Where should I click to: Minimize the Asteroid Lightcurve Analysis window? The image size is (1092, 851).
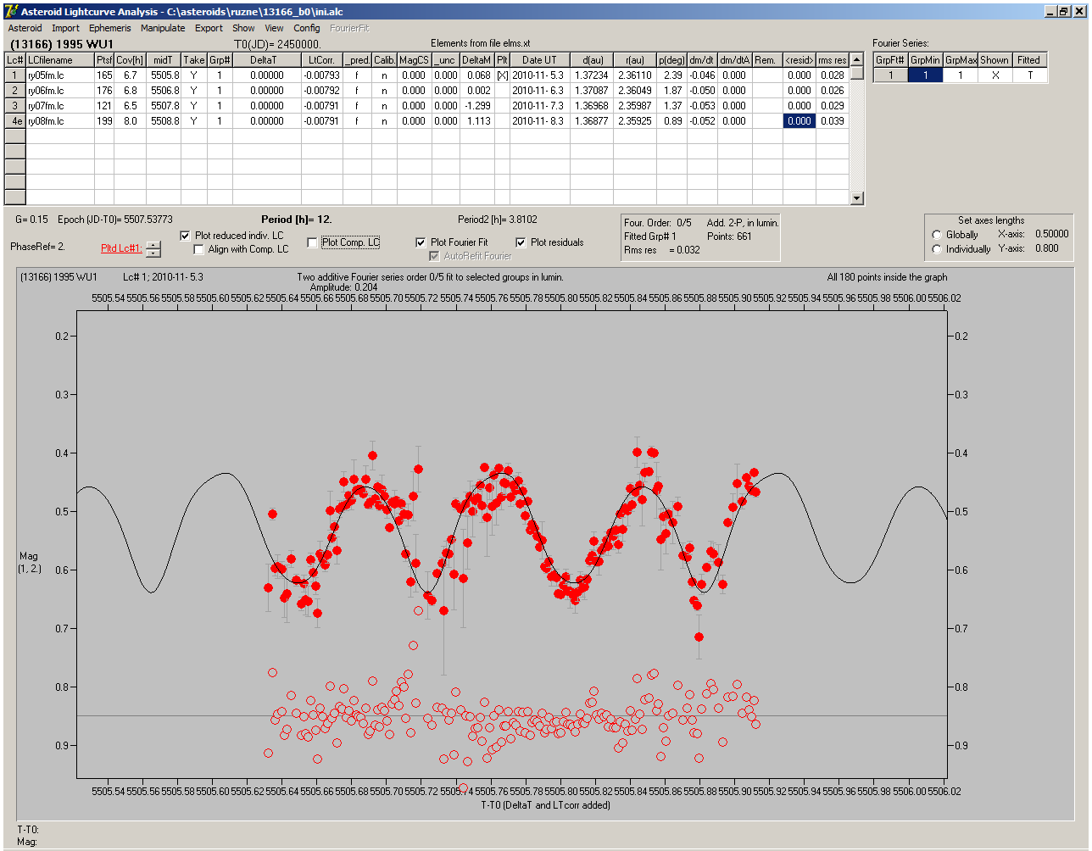point(1050,11)
